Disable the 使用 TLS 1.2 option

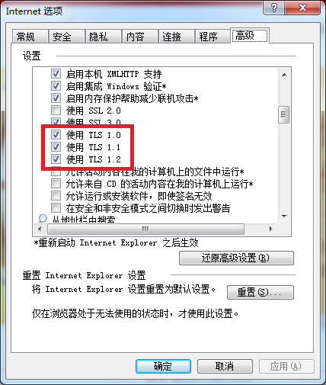coord(56,159)
